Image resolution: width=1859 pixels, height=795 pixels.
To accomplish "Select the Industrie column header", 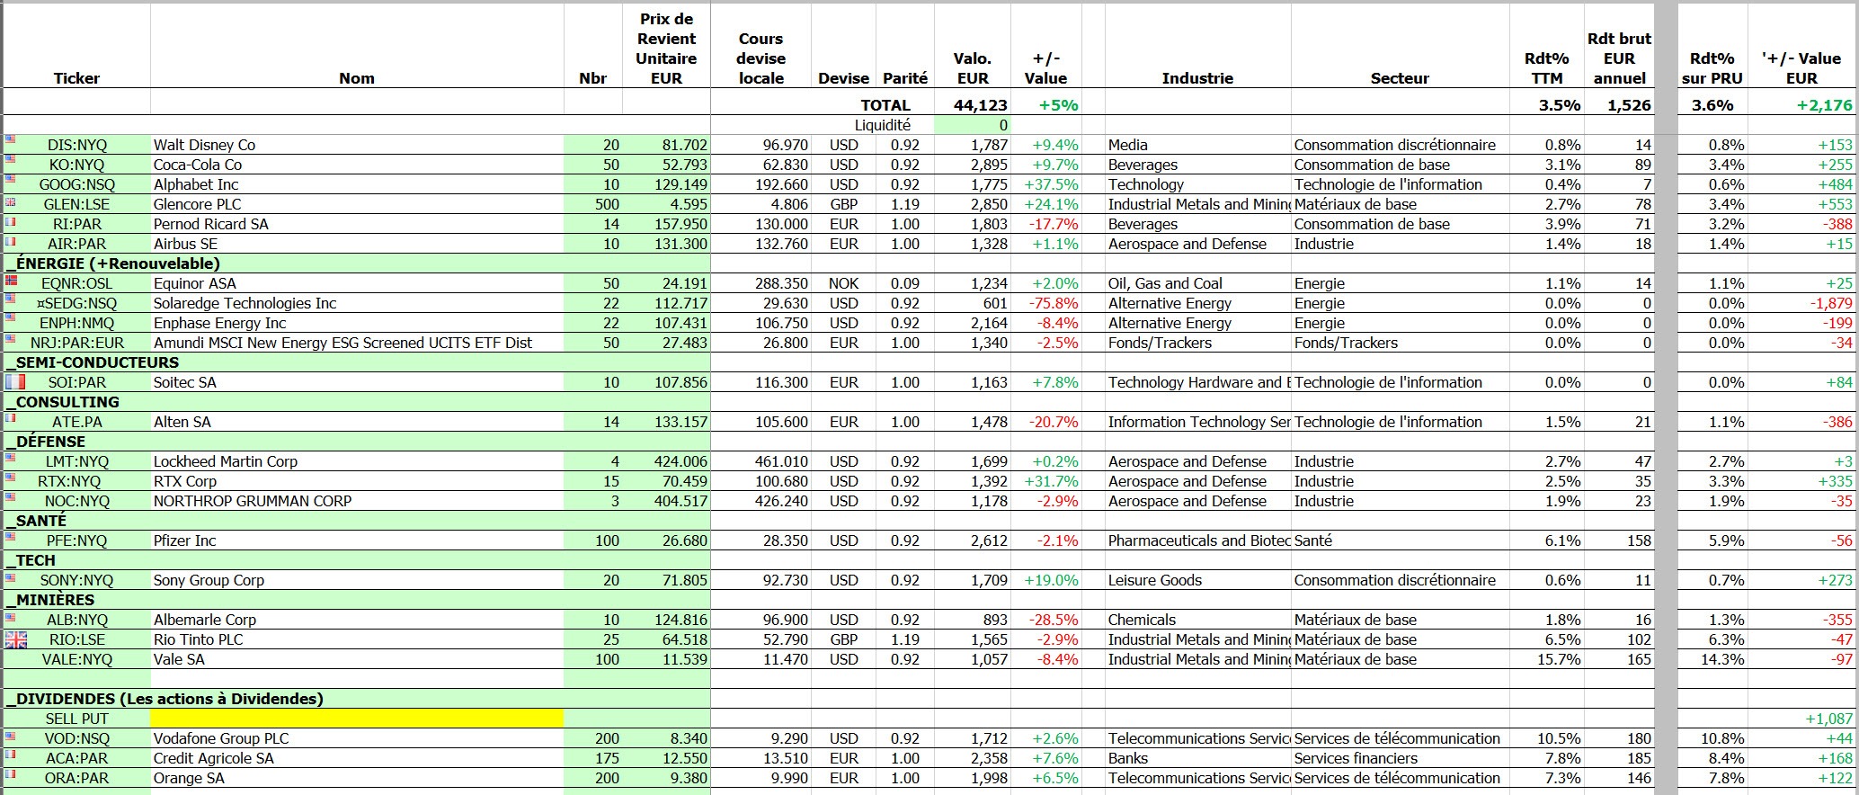I will [x=1197, y=78].
